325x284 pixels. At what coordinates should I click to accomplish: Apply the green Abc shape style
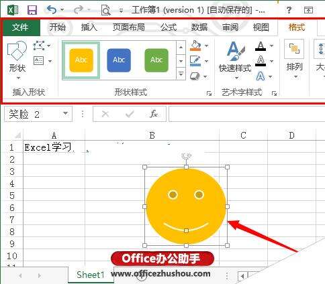coord(156,60)
